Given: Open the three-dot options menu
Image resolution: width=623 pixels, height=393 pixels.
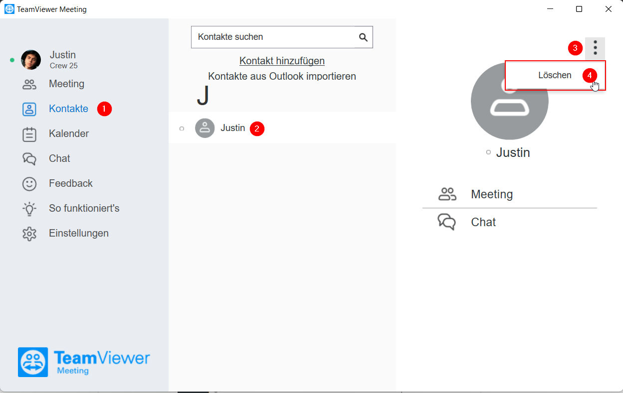Looking at the screenshot, I should click(595, 48).
